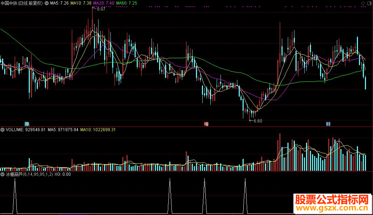Image resolution: width=373 pixels, height=215 pixels.
Task: Click the MA5: 7.26 label
Action: (59, 3)
